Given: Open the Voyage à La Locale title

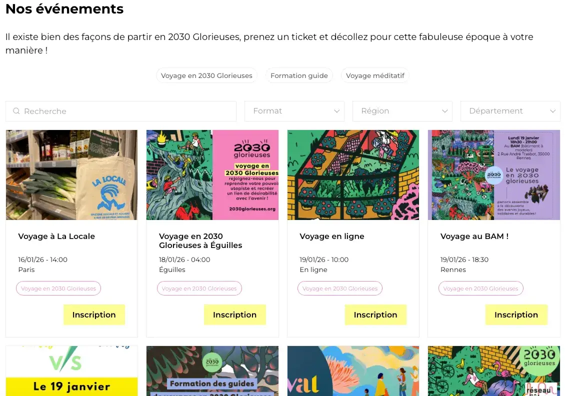Looking at the screenshot, I should pos(56,236).
